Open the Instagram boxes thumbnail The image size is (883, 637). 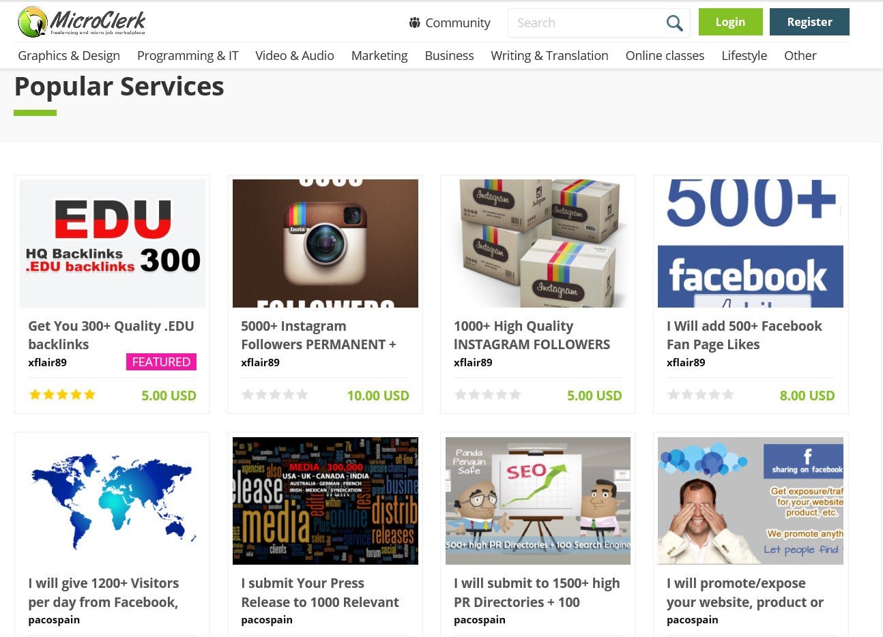pyautogui.click(x=538, y=243)
